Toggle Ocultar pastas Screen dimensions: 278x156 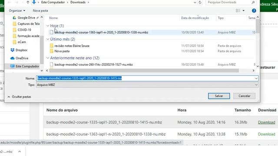(19, 97)
